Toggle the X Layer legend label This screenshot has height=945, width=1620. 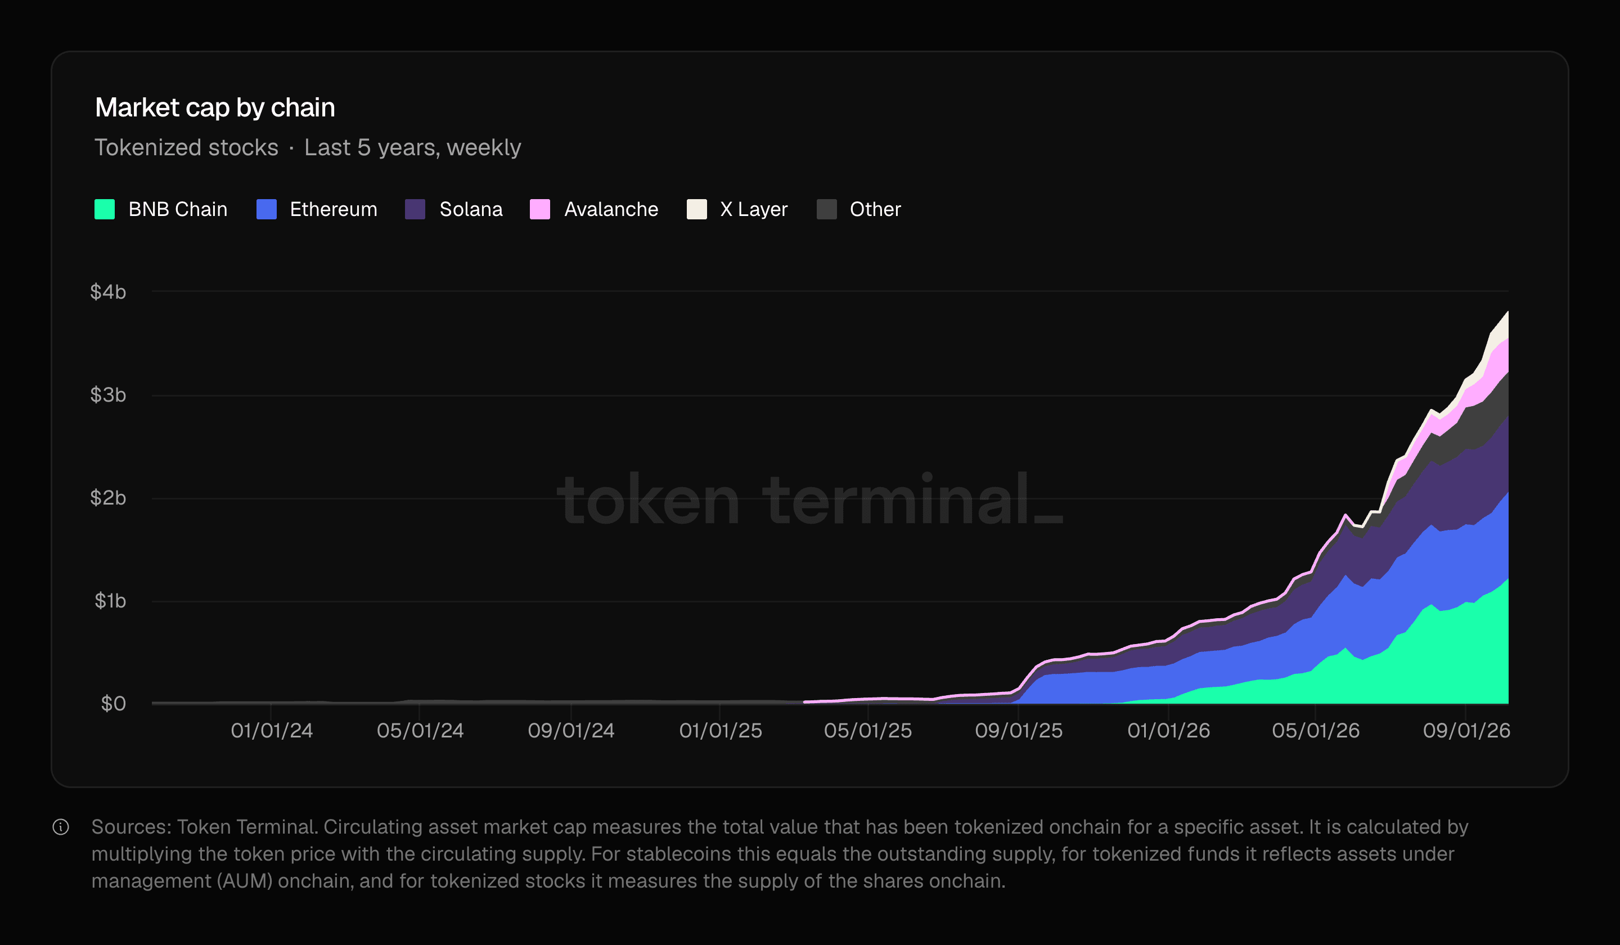[x=754, y=210]
